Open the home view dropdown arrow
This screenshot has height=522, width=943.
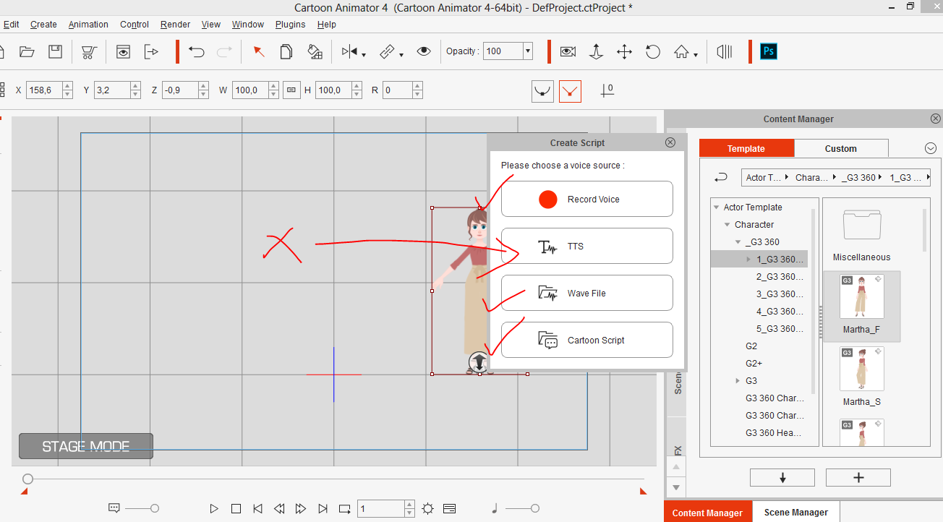(696, 54)
